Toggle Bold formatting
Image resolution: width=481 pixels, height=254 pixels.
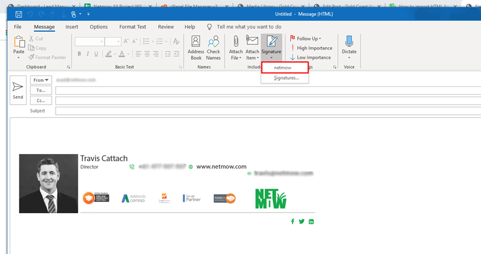tap(79, 54)
